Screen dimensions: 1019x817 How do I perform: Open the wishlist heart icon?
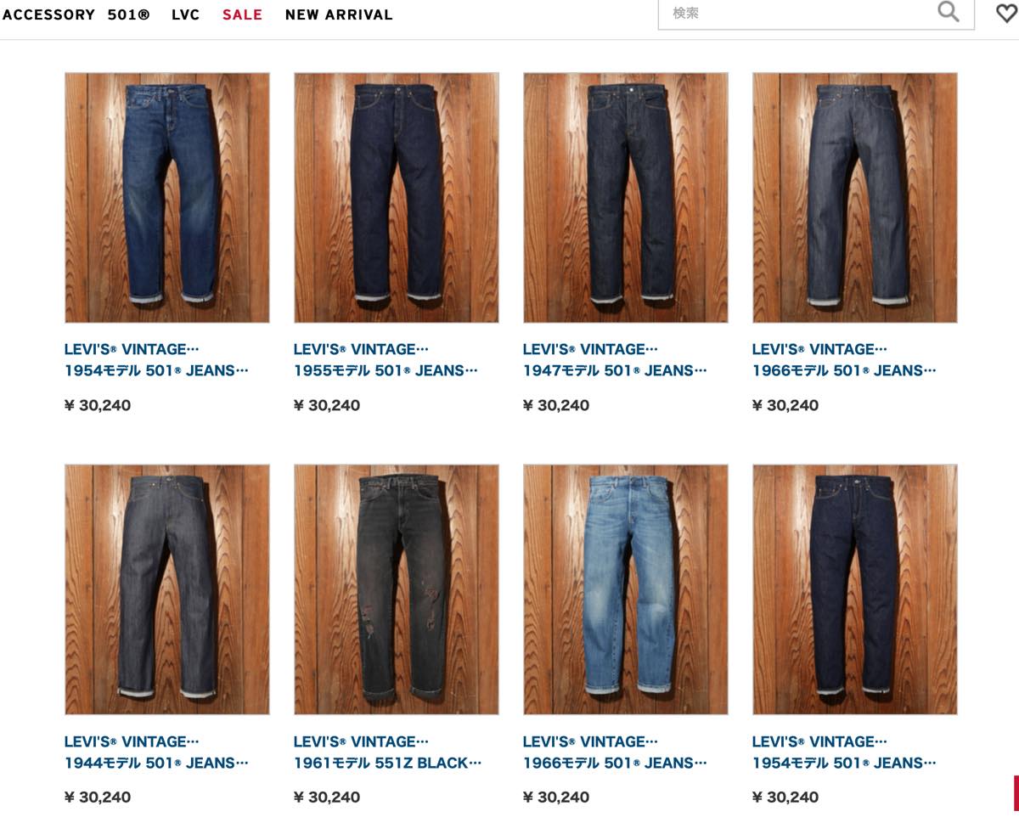1006,13
